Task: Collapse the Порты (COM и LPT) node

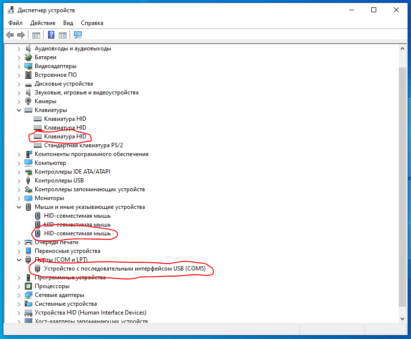Action: point(19,260)
